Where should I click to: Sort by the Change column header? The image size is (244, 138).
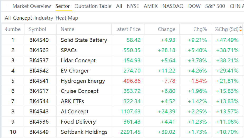tap(166, 29)
